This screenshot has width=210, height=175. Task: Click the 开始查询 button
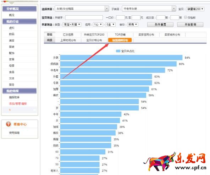click(x=190, y=25)
